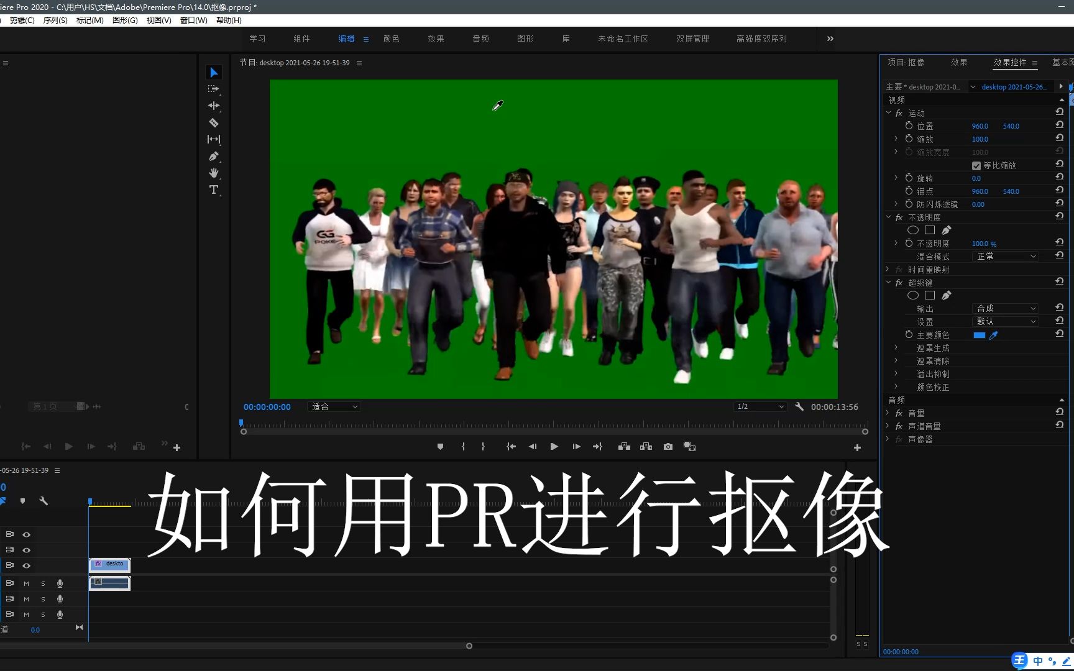Select the Pen tool
This screenshot has width=1074, height=671.
pyautogui.click(x=214, y=156)
